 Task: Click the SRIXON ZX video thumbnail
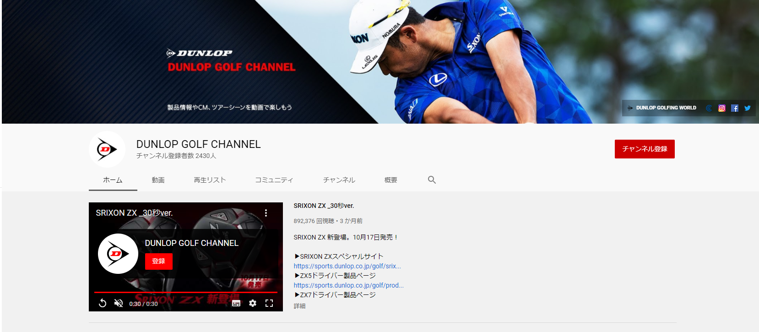186,257
